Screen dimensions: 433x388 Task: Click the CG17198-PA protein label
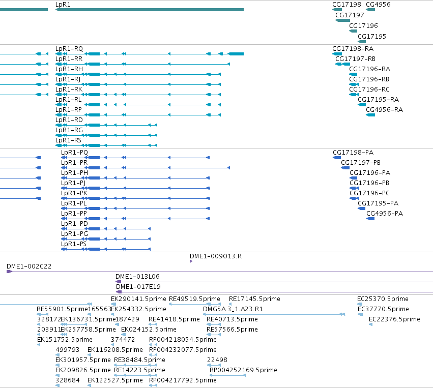click(353, 153)
